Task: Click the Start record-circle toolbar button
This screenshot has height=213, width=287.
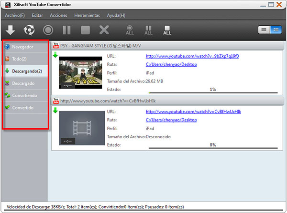Action: point(48,30)
